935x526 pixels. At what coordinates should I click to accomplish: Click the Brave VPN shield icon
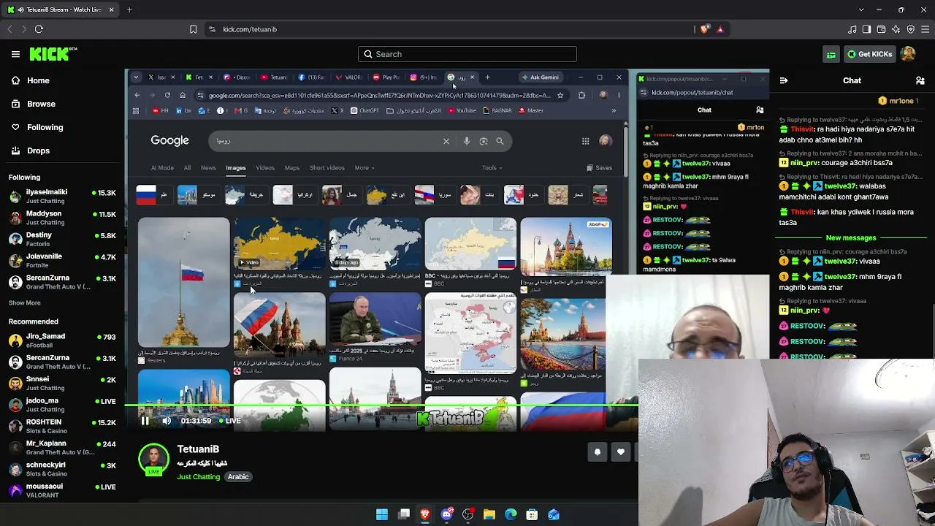(x=911, y=29)
